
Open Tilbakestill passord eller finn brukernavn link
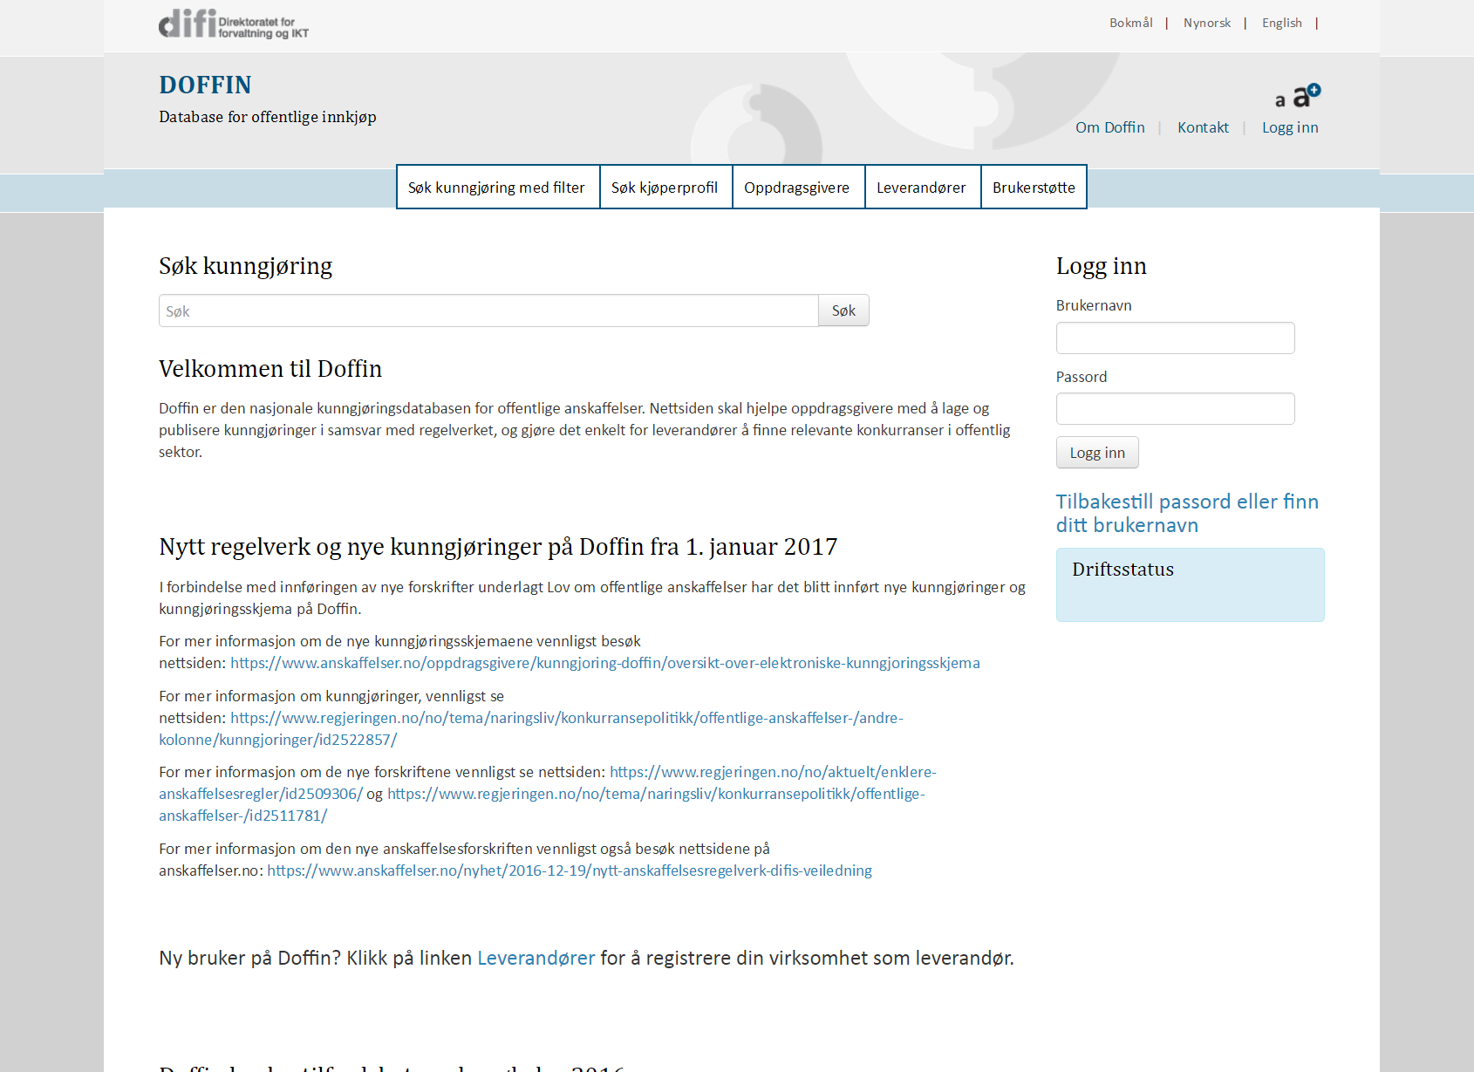point(1187,513)
